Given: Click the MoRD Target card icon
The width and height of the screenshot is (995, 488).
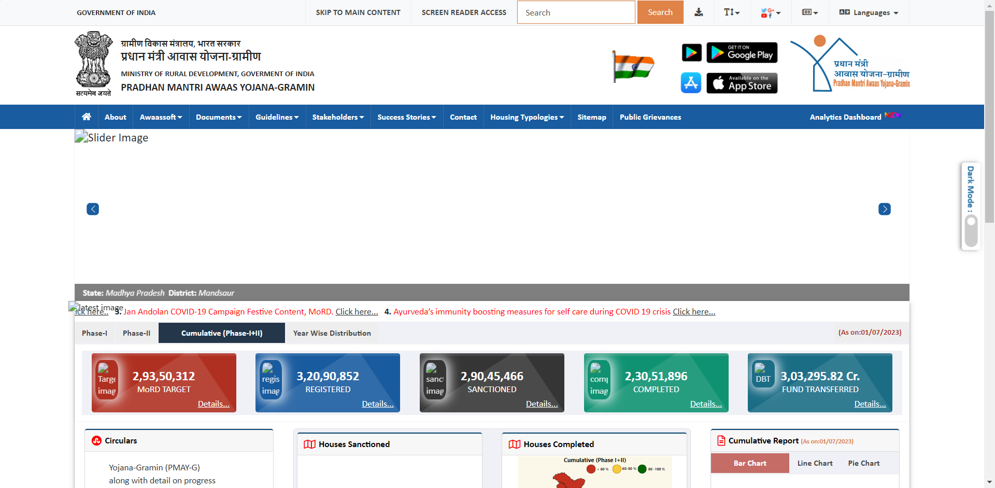Looking at the screenshot, I should (107, 381).
